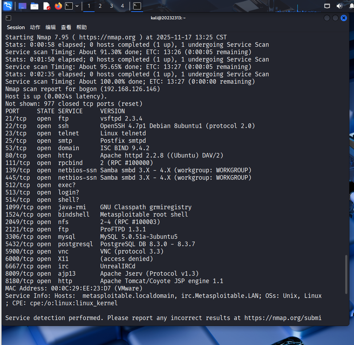
Task: Click the terminal window title bar icon
Action: pyautogui.click(x=8, y=18)
